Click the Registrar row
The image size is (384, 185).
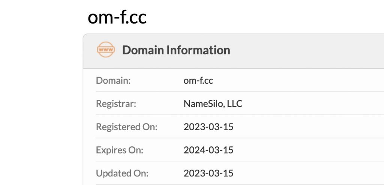click(240, 104)
